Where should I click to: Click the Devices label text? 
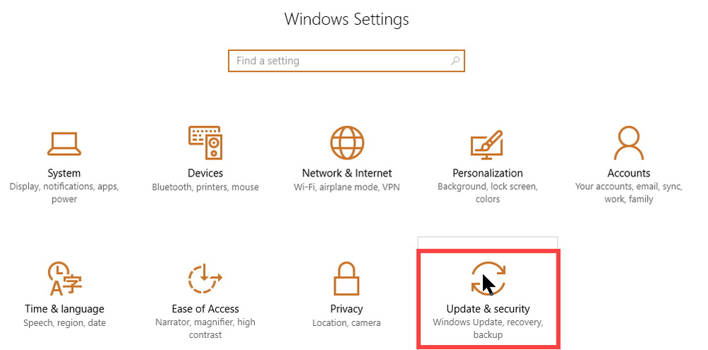(x=205, y=173)
